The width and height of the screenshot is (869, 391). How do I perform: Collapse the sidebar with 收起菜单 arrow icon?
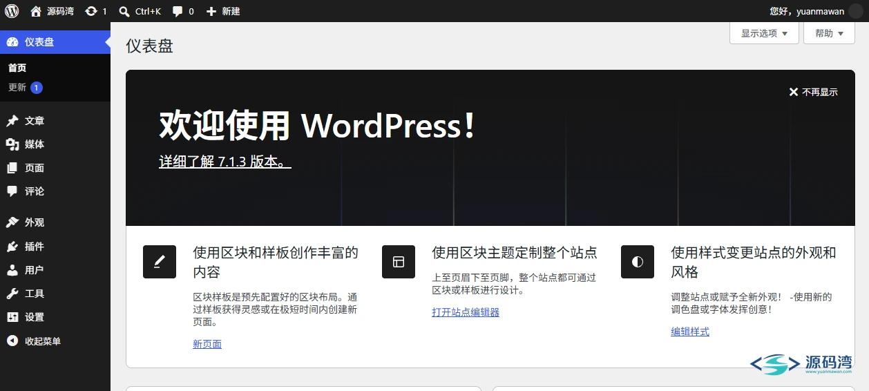12,341
